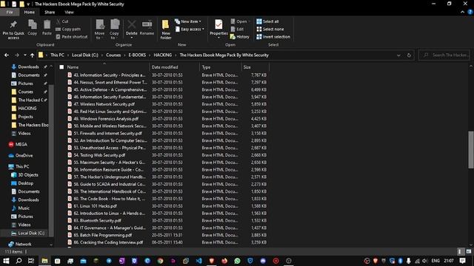Click Local Disk (C:) breadcrumb
474x266 pixels.
click(85, 55)
